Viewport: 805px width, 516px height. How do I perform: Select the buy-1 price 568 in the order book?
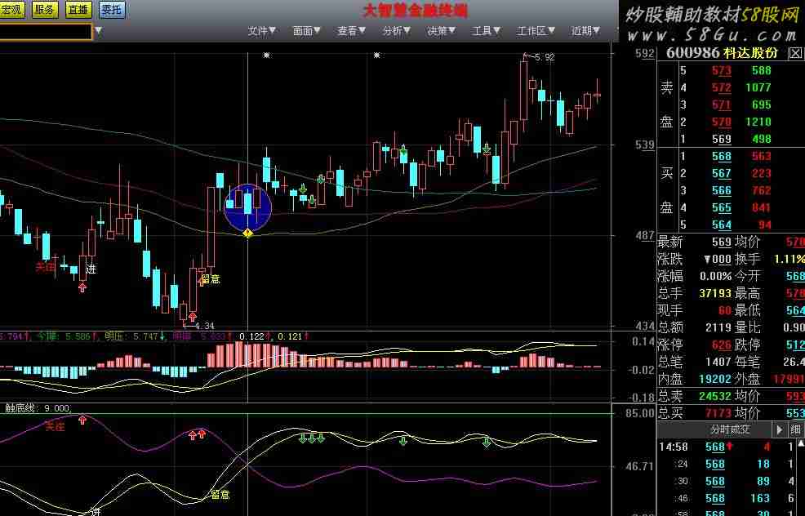pyautogui.click(x=722, y=157)
